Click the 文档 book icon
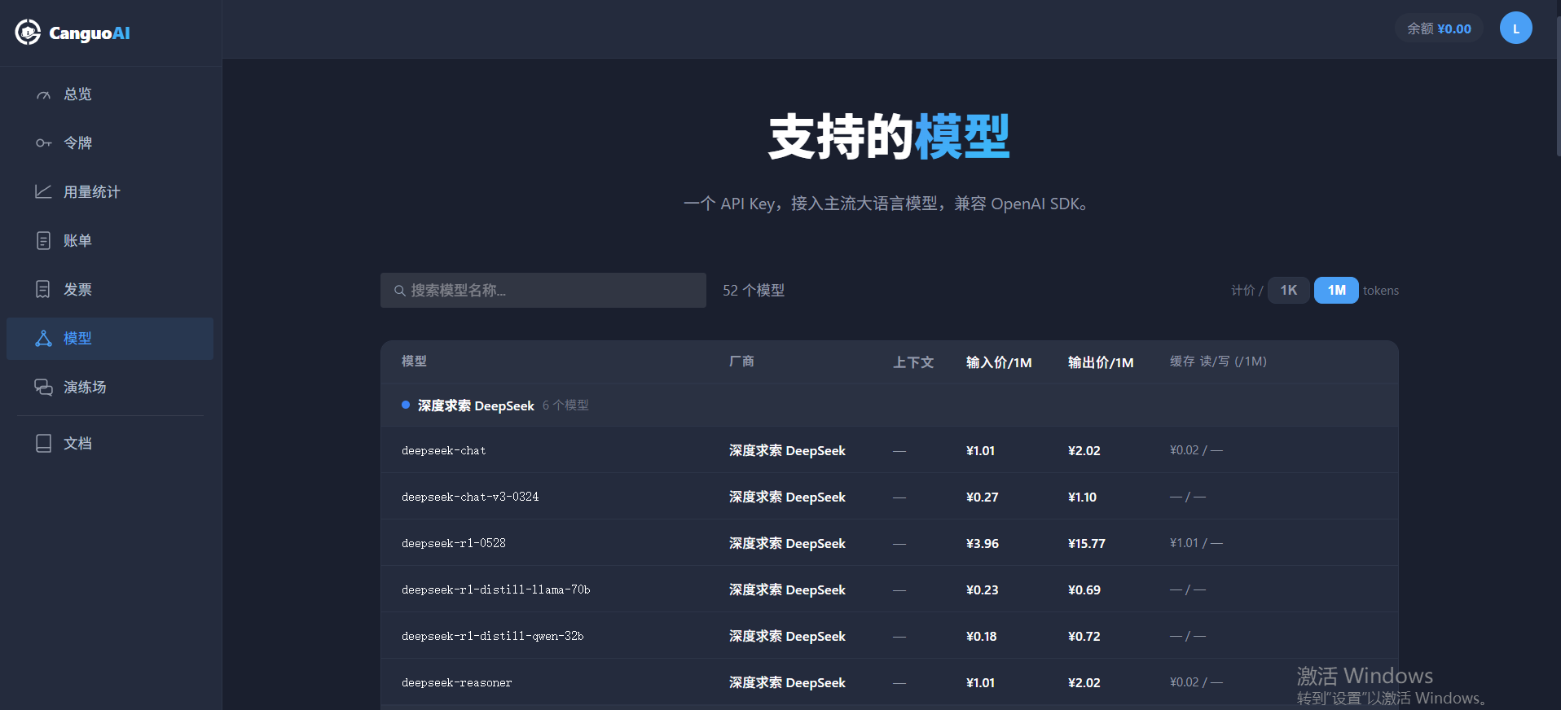1561x710 pixels. pos(43,444)
